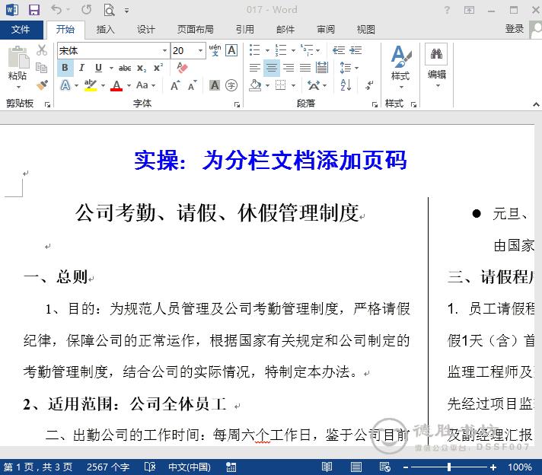
Task: Justify the paragraph text
Action: pyautogui.click(x=304, y=68)
